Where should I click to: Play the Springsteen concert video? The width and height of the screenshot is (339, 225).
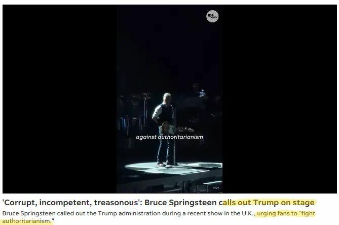[x=169, y=99]
